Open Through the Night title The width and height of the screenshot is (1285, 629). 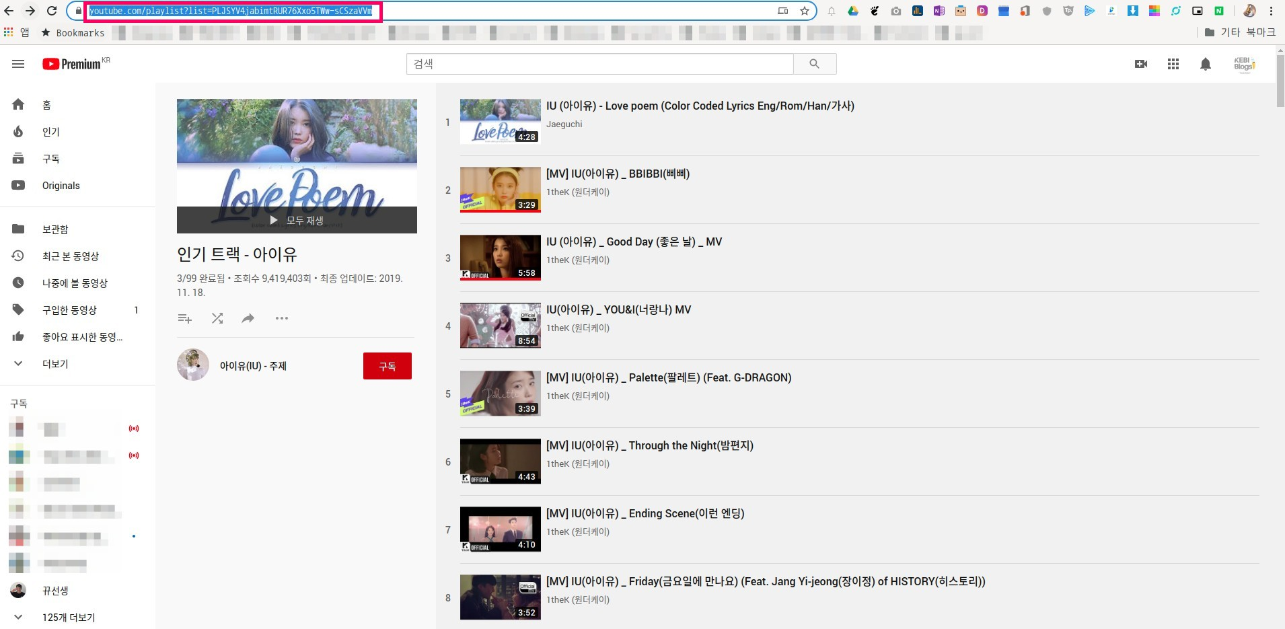(x=650, y=445)
